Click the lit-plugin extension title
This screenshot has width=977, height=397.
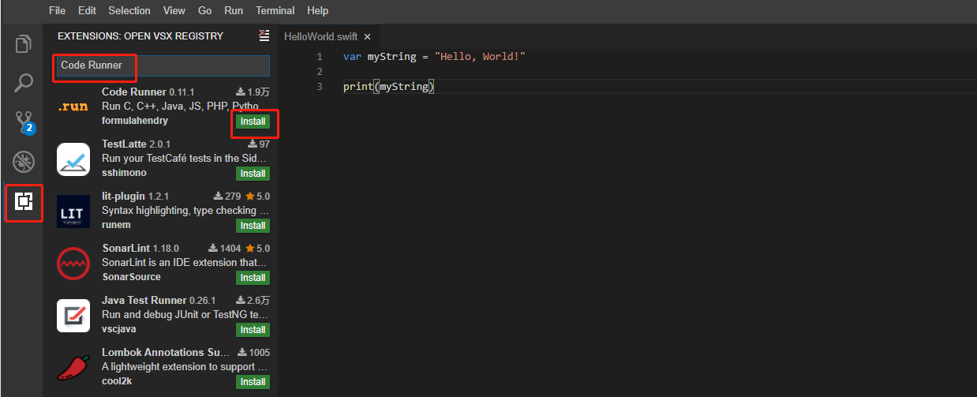pos(124,196)
